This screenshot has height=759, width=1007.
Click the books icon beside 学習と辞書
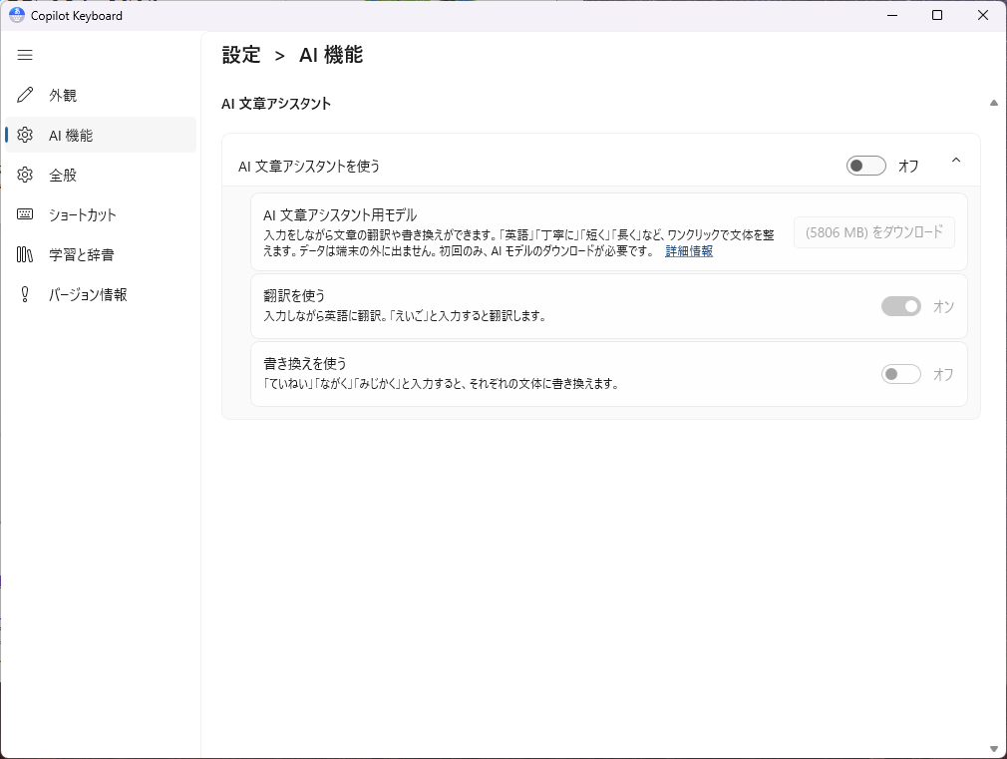coord(25,254)
